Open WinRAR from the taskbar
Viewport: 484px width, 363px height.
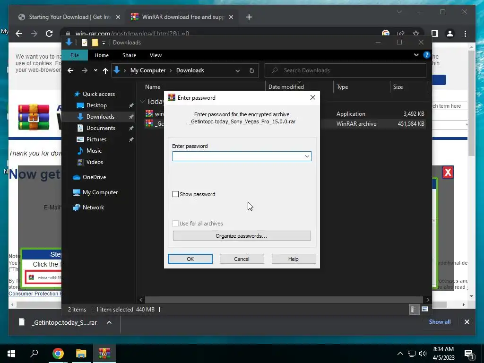point(104,354)
